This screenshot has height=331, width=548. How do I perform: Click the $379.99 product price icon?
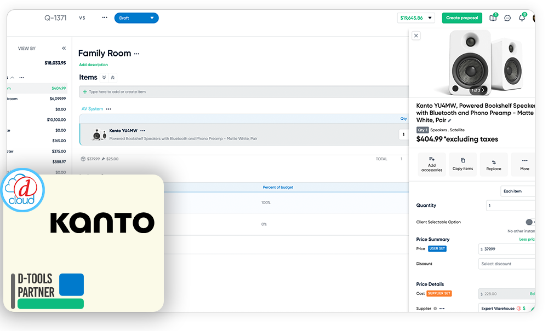pyautogui.click(x=83, y=159)
